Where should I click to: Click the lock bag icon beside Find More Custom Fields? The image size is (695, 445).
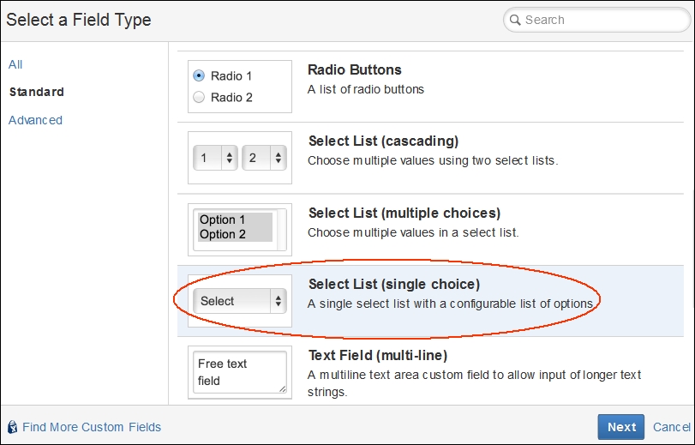coord(13,427)
